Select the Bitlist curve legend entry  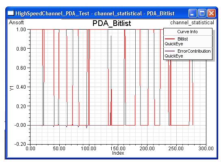(188, 41)
